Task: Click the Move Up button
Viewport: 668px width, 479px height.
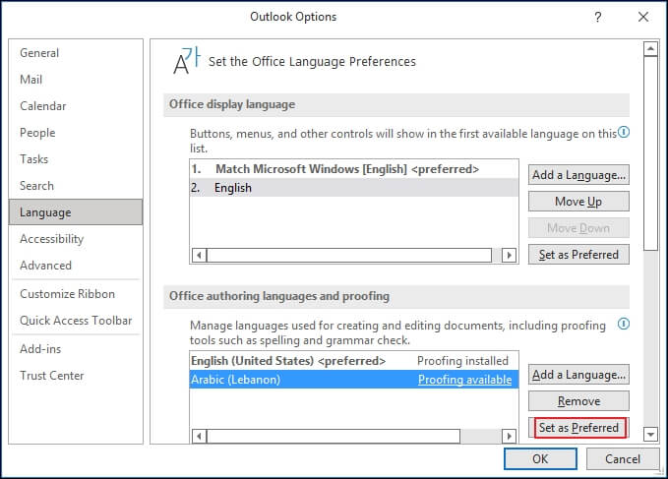Action: 578,202
